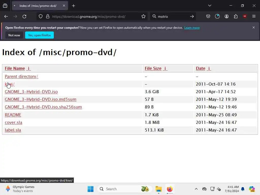The height and width of the screenshot is (195, 260).
Task: Open the cover.sla file
Action: coord(13,122)
